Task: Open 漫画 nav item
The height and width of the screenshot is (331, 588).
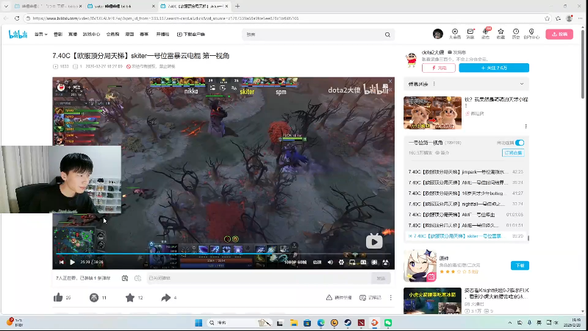Action: (129, 34)
